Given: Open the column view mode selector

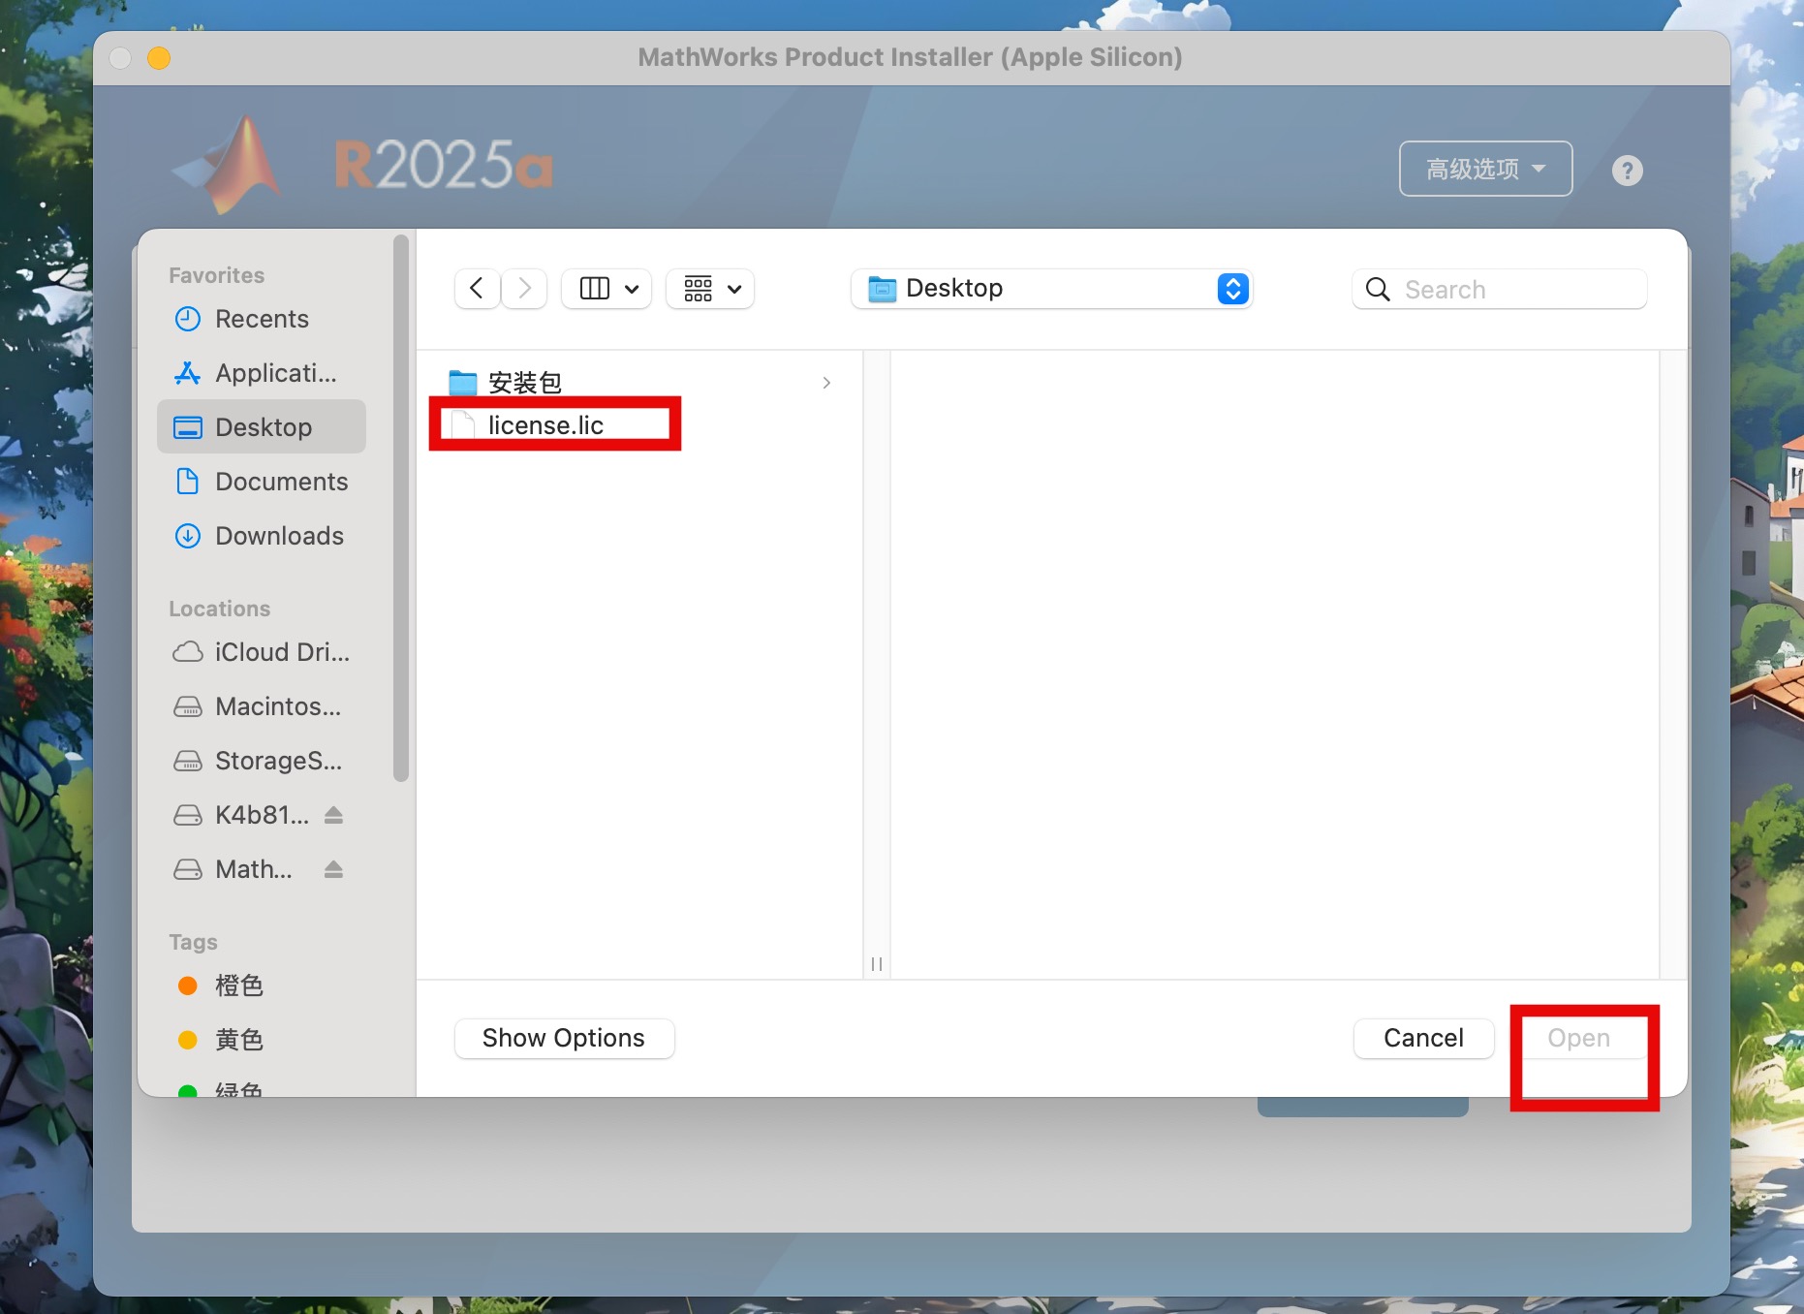Looking at the screenshot, I should click(607, 289).
